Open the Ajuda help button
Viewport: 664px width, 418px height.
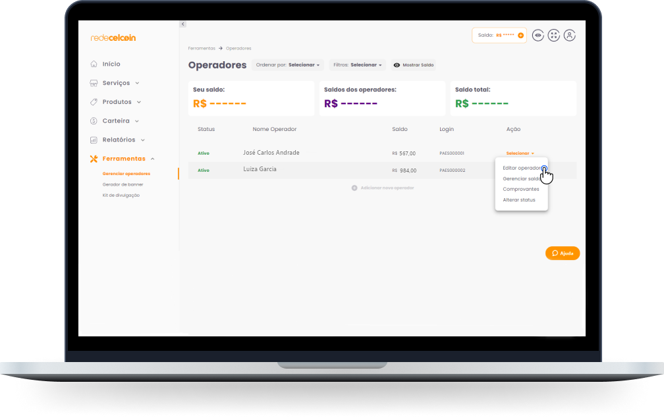[x=563, y=253]
